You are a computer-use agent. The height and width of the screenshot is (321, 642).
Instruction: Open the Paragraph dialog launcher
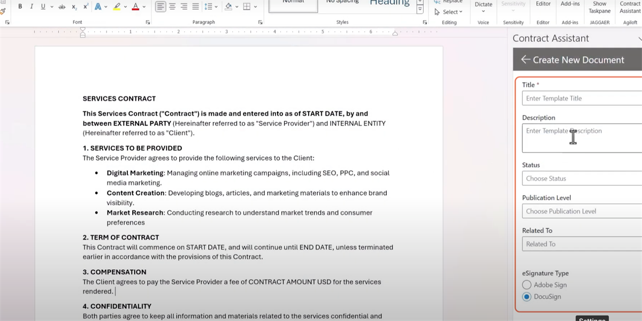point(260,22)
